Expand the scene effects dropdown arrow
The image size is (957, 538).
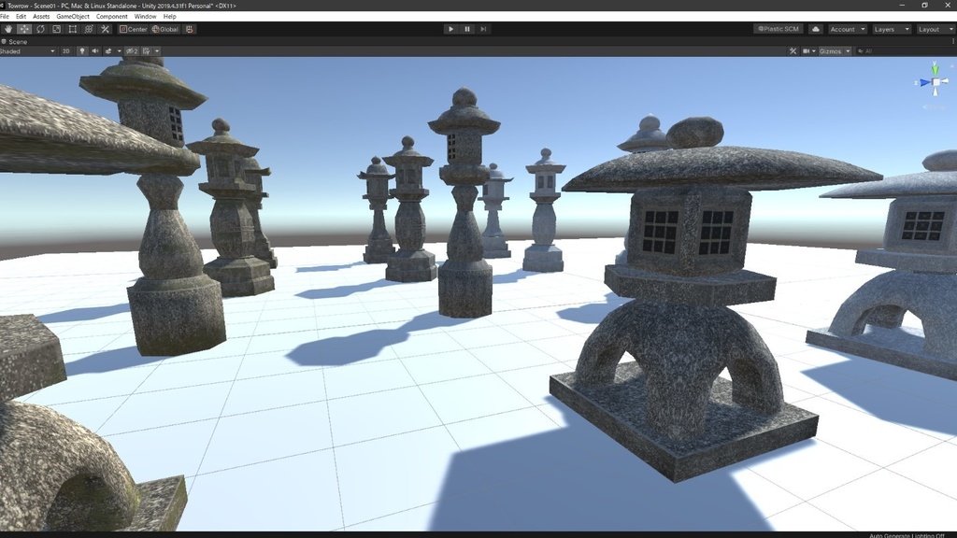(x=119, y=51)
